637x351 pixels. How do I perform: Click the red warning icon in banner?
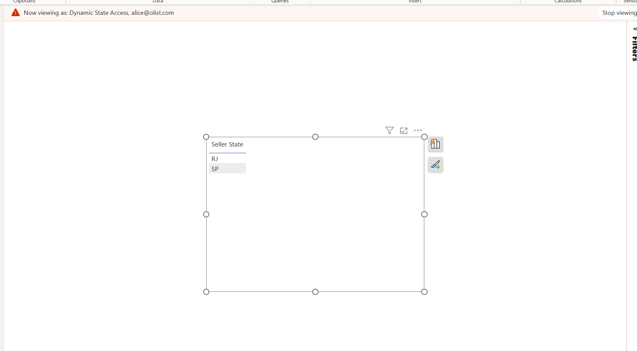16,13
